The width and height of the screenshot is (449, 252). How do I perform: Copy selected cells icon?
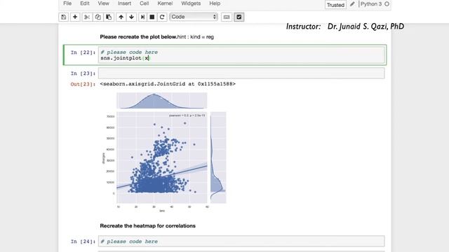(98, 17)
